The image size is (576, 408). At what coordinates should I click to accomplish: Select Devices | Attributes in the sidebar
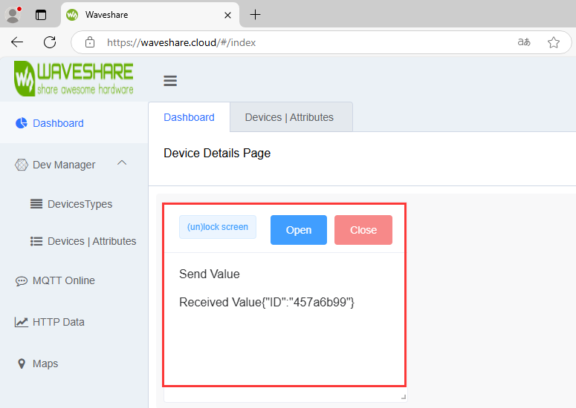pyautogui.click(x=91, y=241)
